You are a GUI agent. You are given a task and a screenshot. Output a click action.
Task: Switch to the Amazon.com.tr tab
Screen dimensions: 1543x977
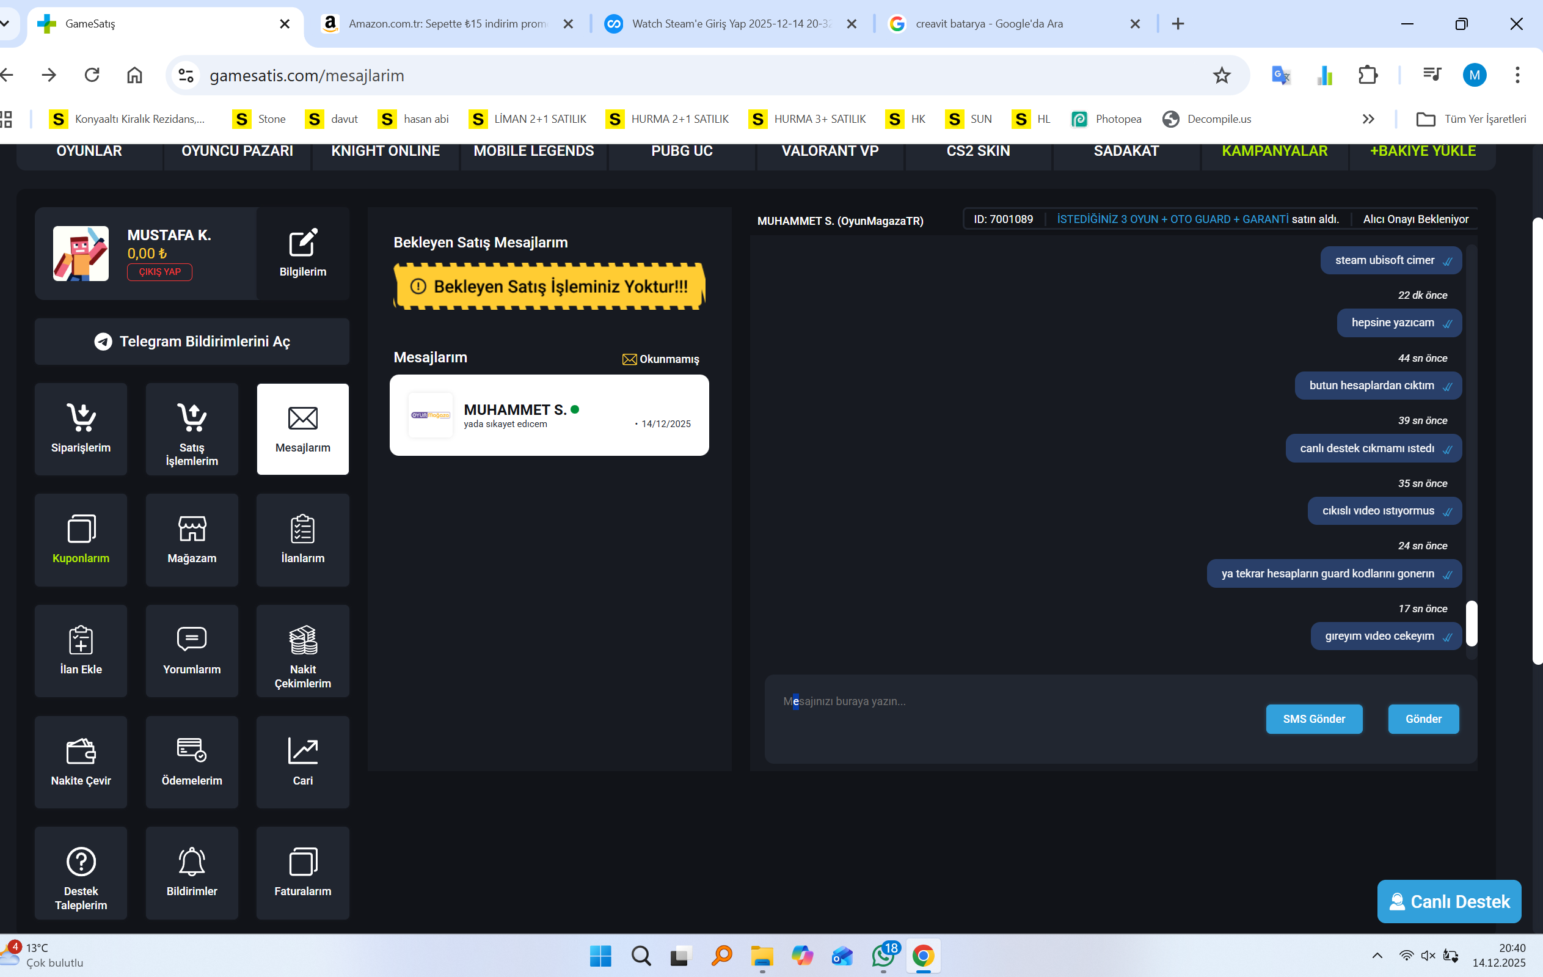point(447,24)
